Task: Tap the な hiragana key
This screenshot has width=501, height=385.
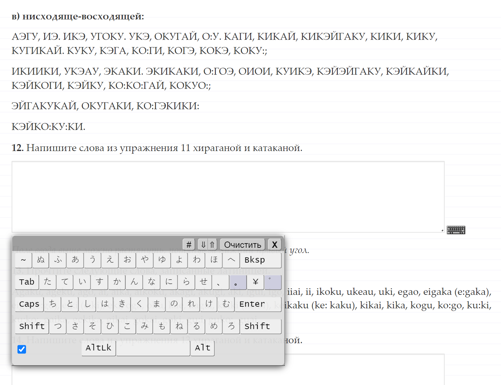Action: pyautogui.click(x=151, y=282)
